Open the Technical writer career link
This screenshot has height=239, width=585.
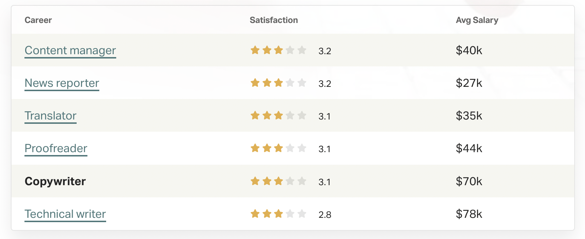point(65,214)
